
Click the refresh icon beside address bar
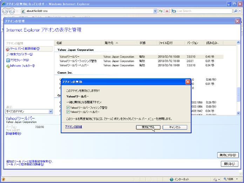[x=161, y=11]
